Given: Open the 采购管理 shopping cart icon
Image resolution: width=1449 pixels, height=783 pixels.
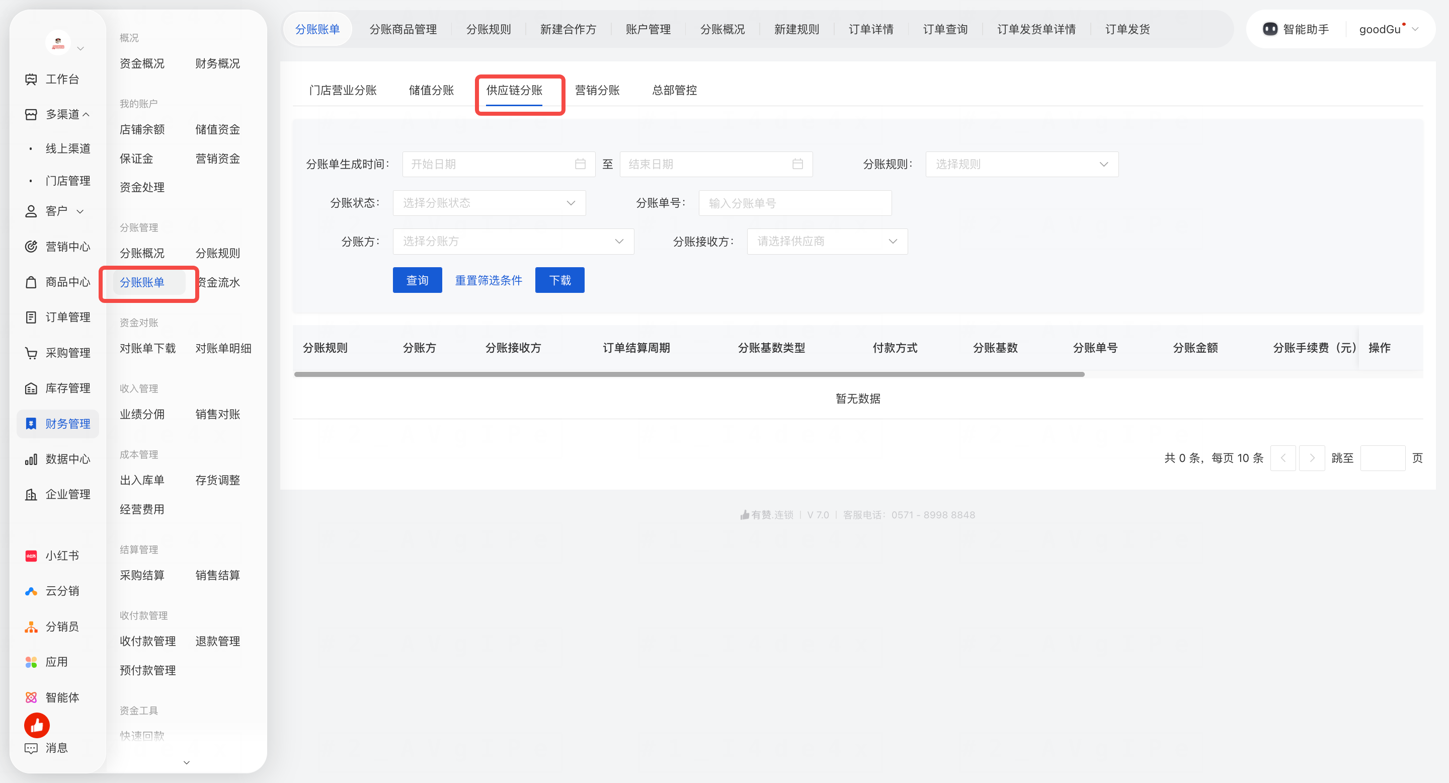Looking at the screenshot, I should click(x=31, y=353).
